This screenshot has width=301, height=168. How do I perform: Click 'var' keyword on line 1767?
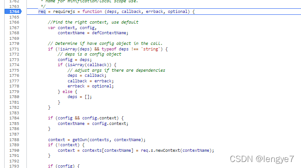click(x=52, y=28)
